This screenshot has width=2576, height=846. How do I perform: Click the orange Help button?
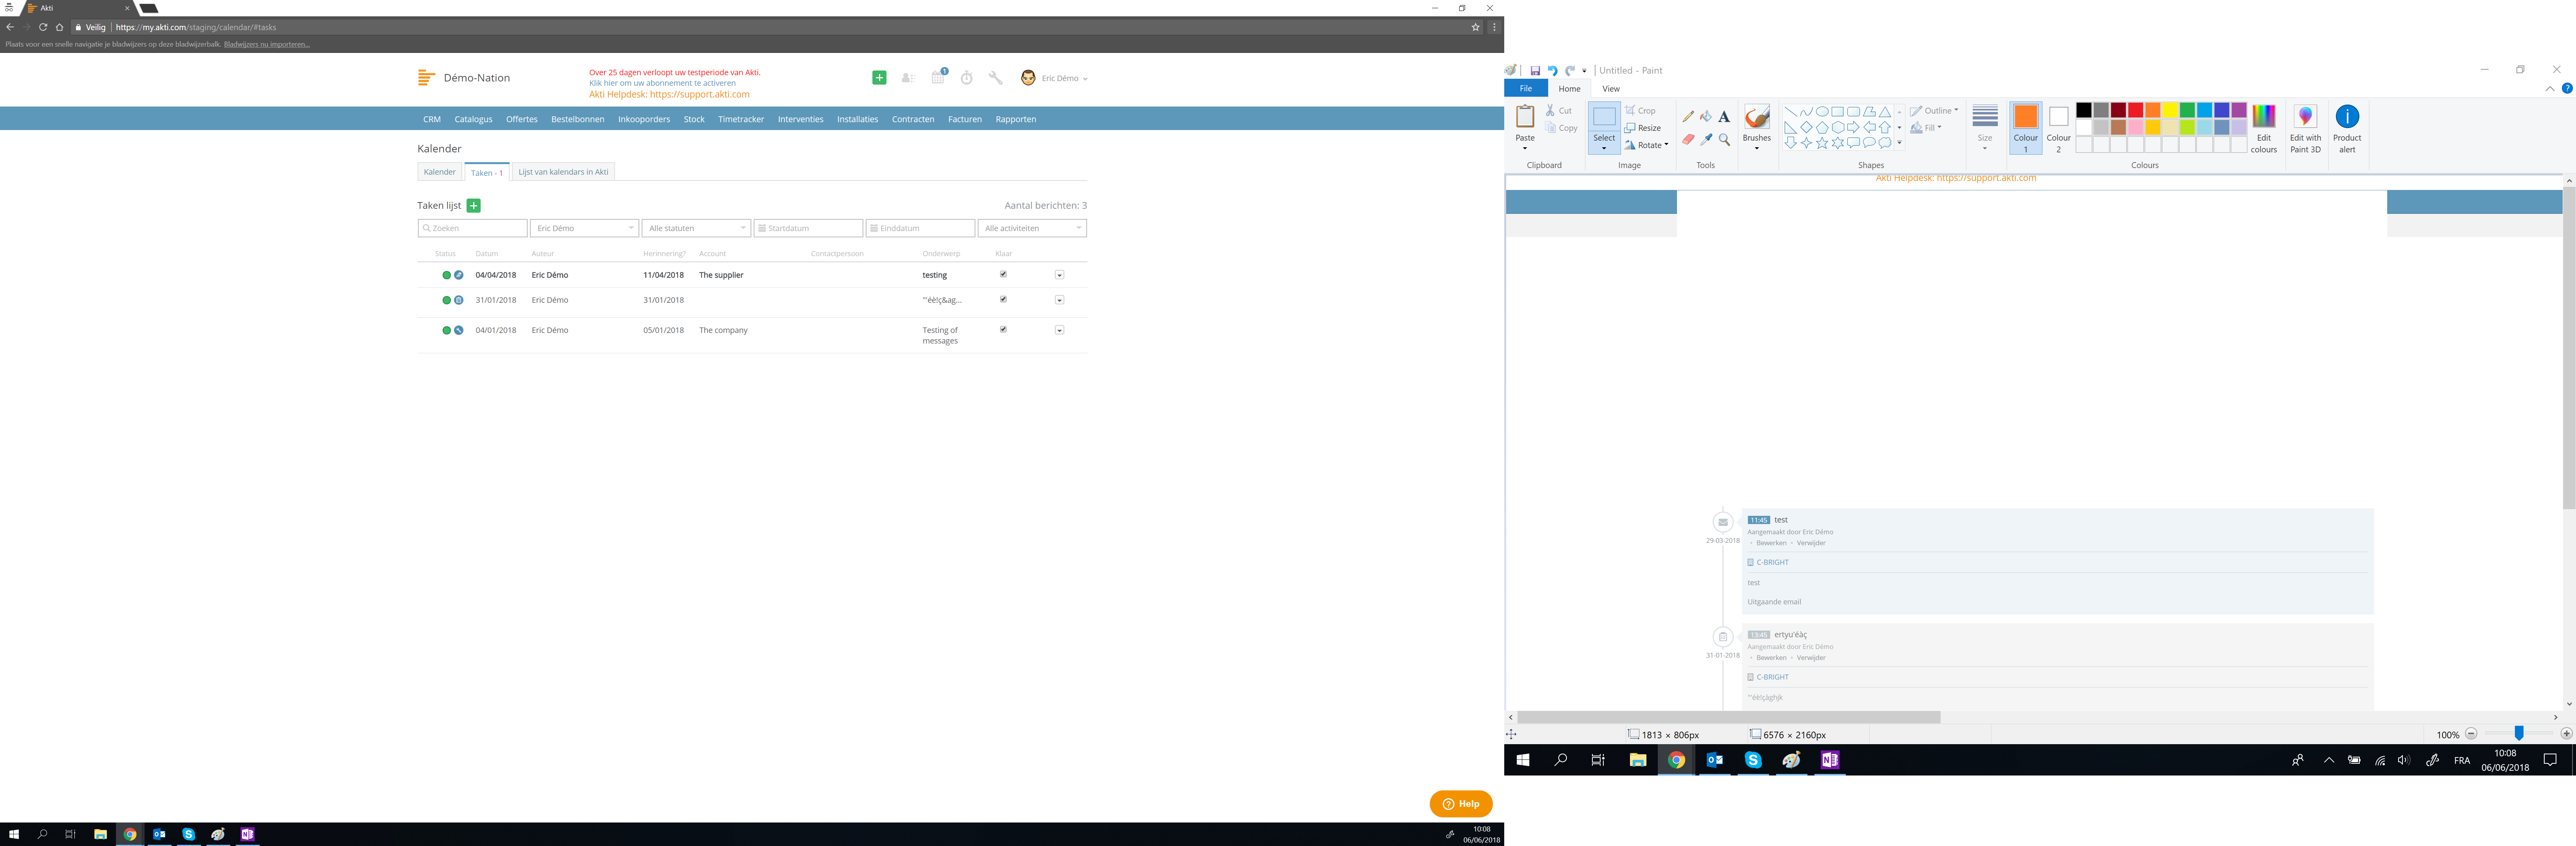[x=1461, y=804]
